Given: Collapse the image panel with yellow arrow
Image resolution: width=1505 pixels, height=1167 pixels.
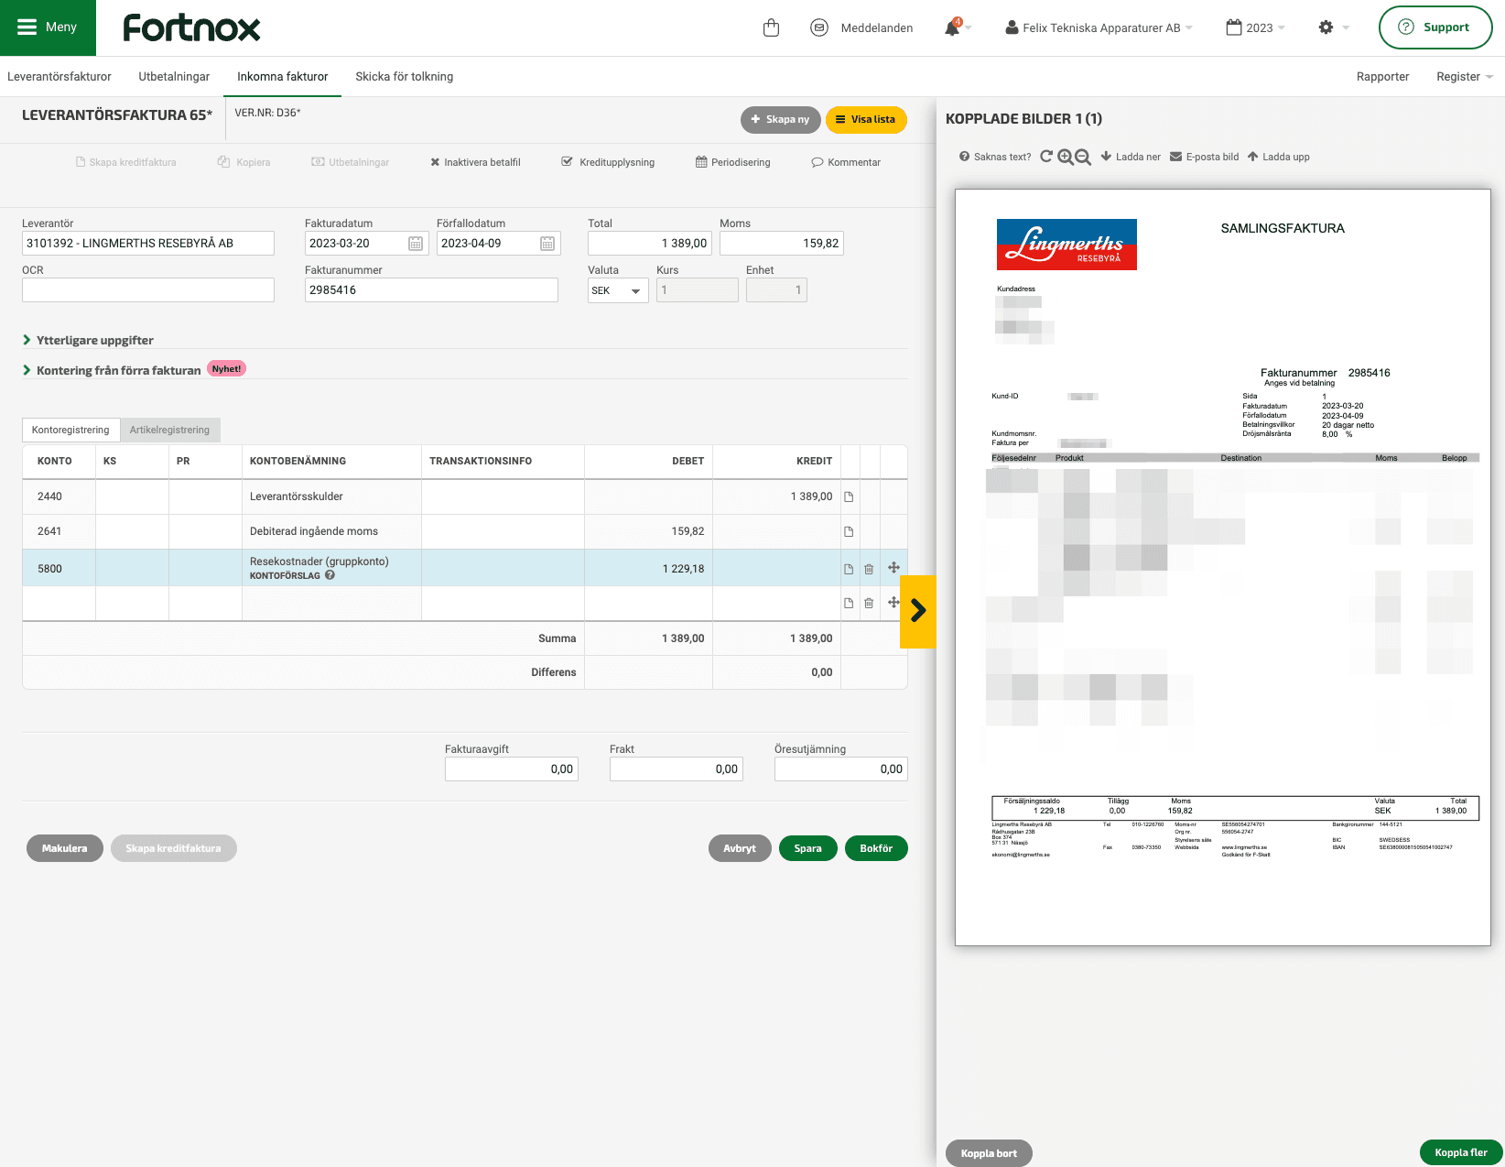Looking at the screenshot, I should click(918, 611).
